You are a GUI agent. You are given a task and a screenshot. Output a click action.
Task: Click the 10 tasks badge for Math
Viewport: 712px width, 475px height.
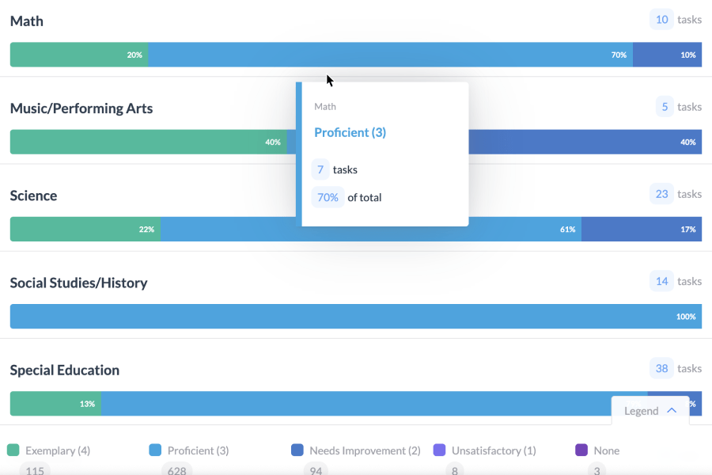tap(661, 19)
